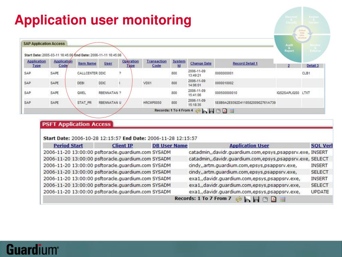This screenshot has height=257, width=342.
Task: Sort by Record Detail 1 column header
Action: 245,63
